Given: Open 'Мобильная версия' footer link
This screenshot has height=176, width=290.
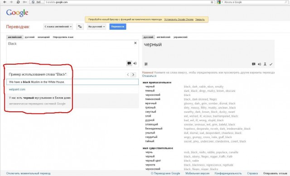Looking at the screenshot, I should click(198, 173).
